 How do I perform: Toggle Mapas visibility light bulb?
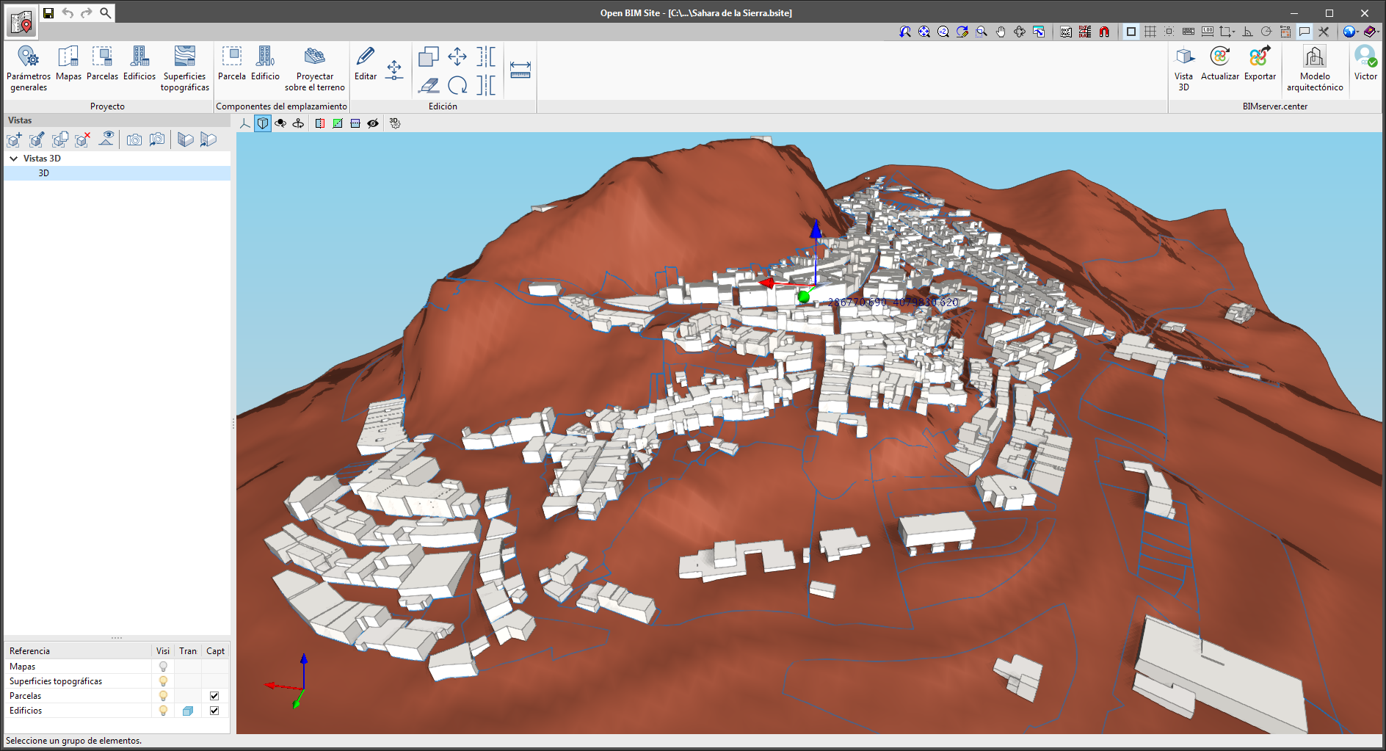coord(163,667)
